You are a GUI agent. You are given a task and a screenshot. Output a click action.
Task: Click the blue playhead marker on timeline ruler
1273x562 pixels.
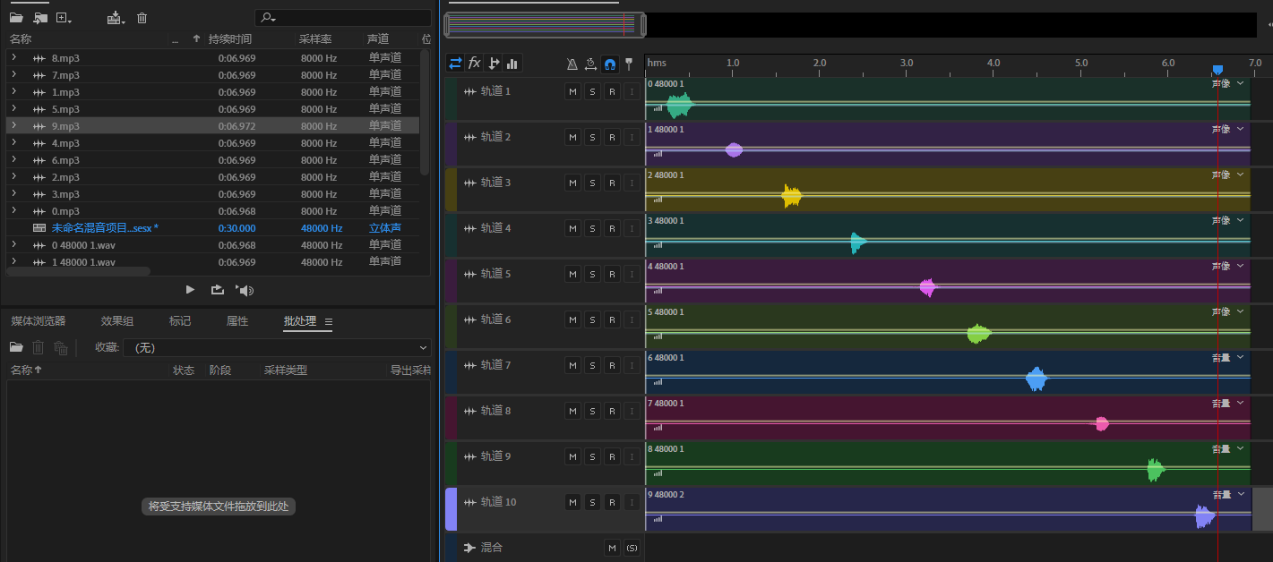[1217, 70]
